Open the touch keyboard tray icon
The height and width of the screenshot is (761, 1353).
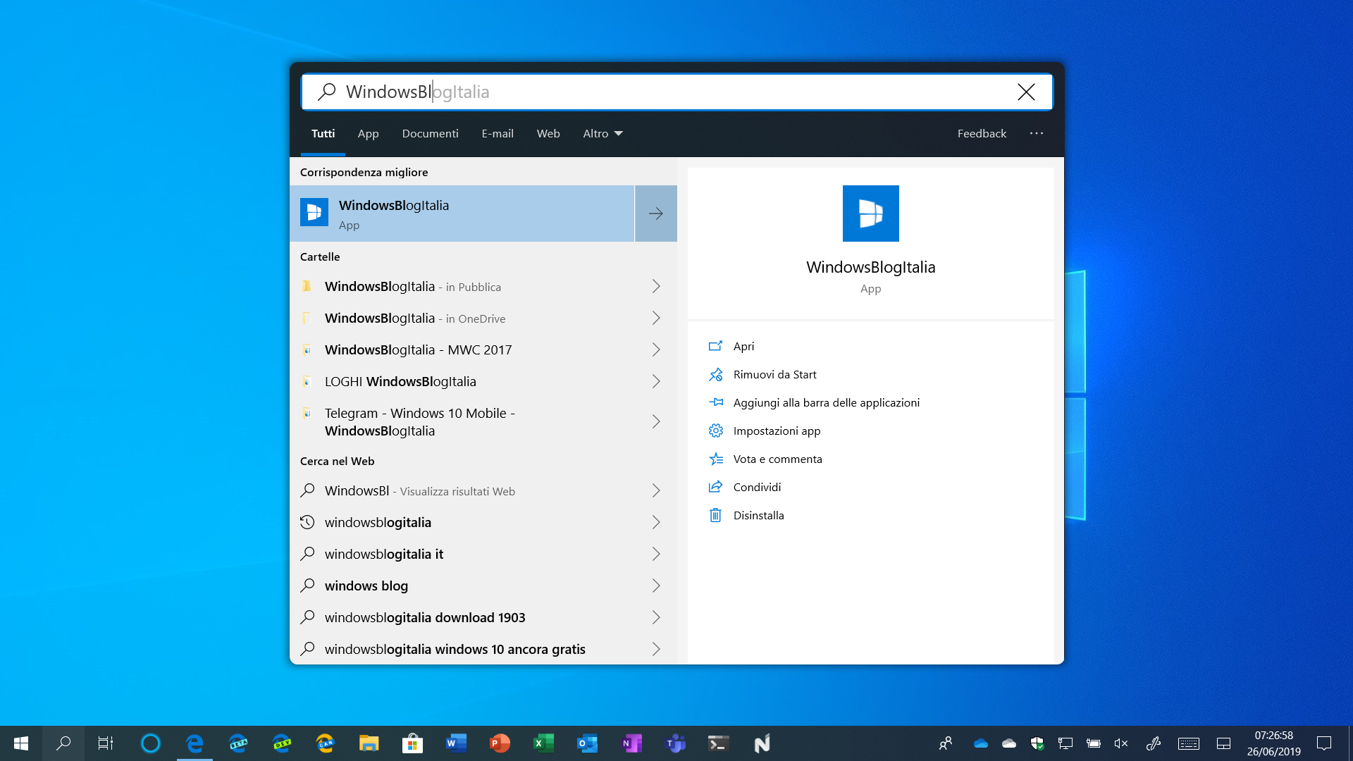tap(1189, 743)
